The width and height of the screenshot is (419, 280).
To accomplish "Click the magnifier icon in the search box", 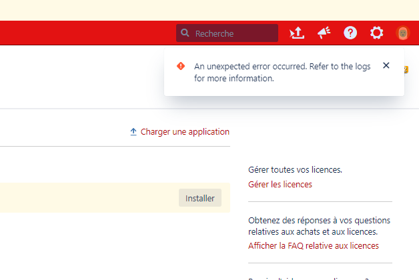I will [x=185, y=33].
